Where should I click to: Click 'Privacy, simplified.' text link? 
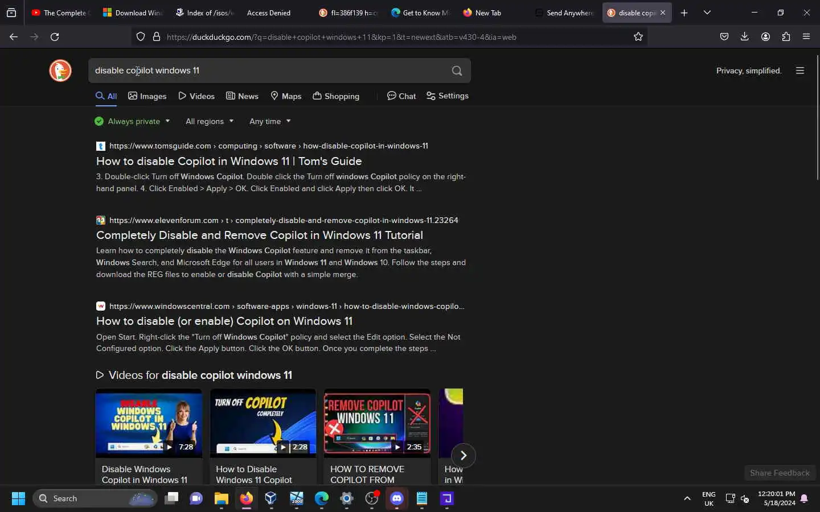pos(749,71)
